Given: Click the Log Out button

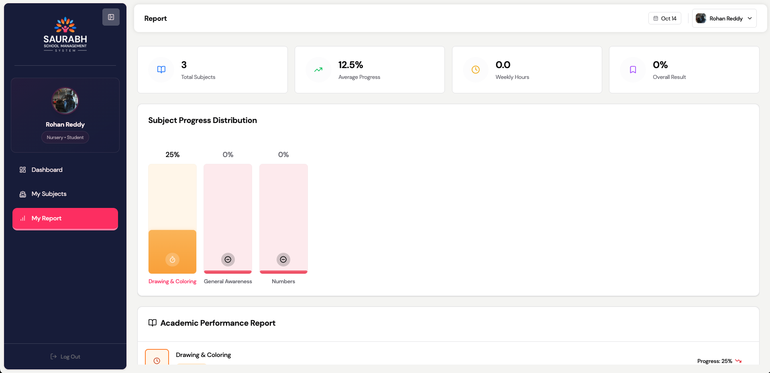Looking at the screenshot, I should (x=65, y=357).
